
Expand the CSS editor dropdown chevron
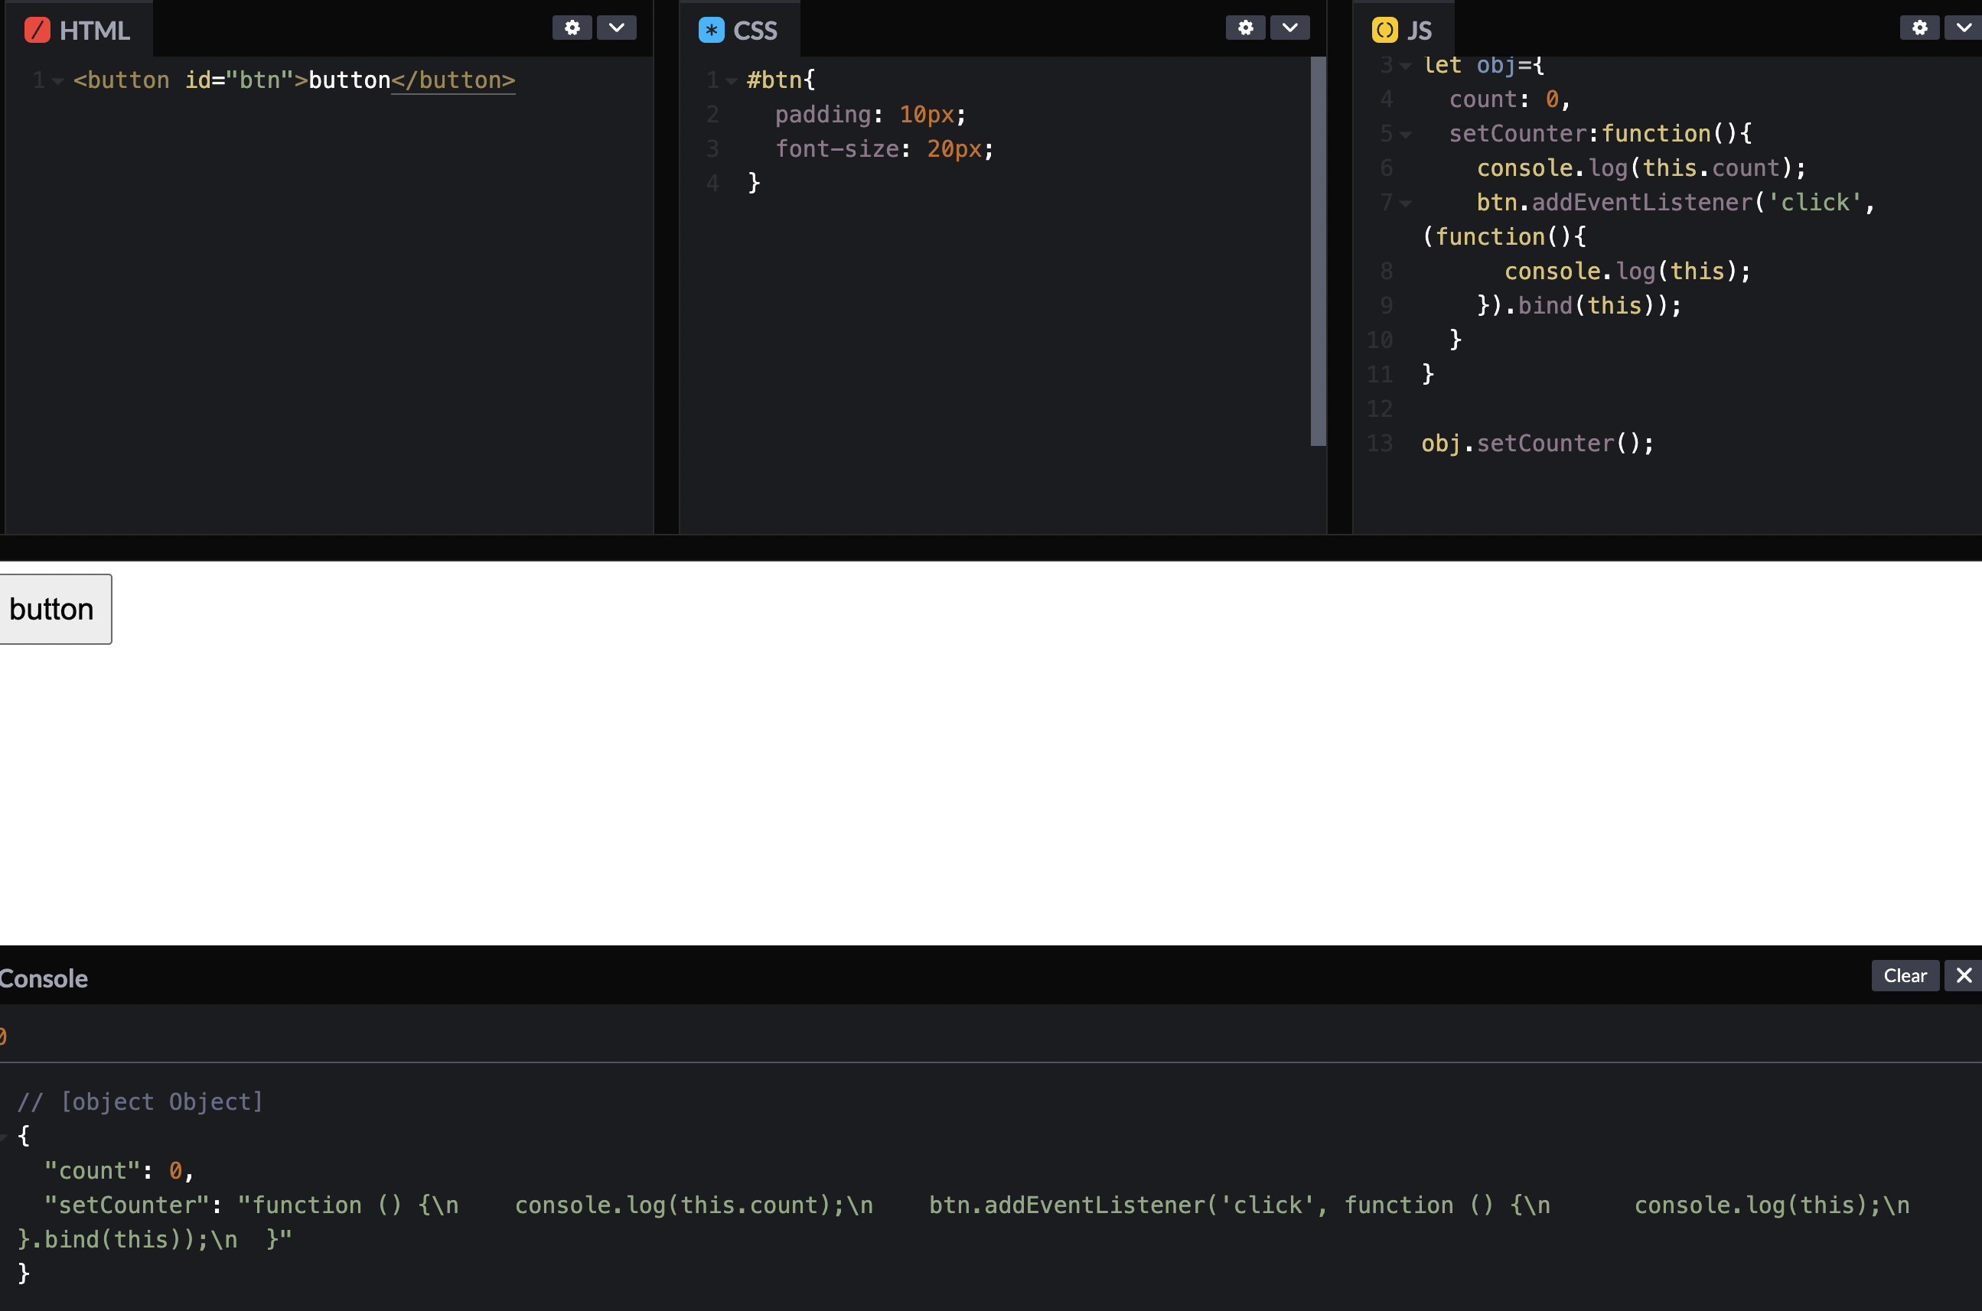[1289, 28]
